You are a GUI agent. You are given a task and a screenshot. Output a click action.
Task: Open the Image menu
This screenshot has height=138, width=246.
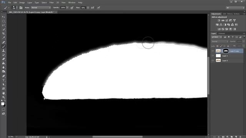click(x=22, y=3)
